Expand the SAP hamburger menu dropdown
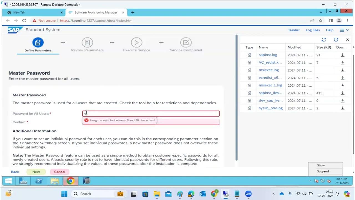Viewport: 355px width, 200px height. (x=344, y=30)
